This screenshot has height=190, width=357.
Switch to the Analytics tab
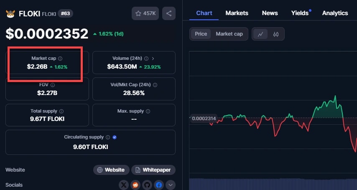[x=335, y=13]
